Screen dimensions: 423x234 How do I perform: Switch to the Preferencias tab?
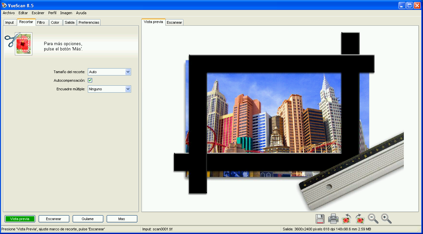point(89,22)
